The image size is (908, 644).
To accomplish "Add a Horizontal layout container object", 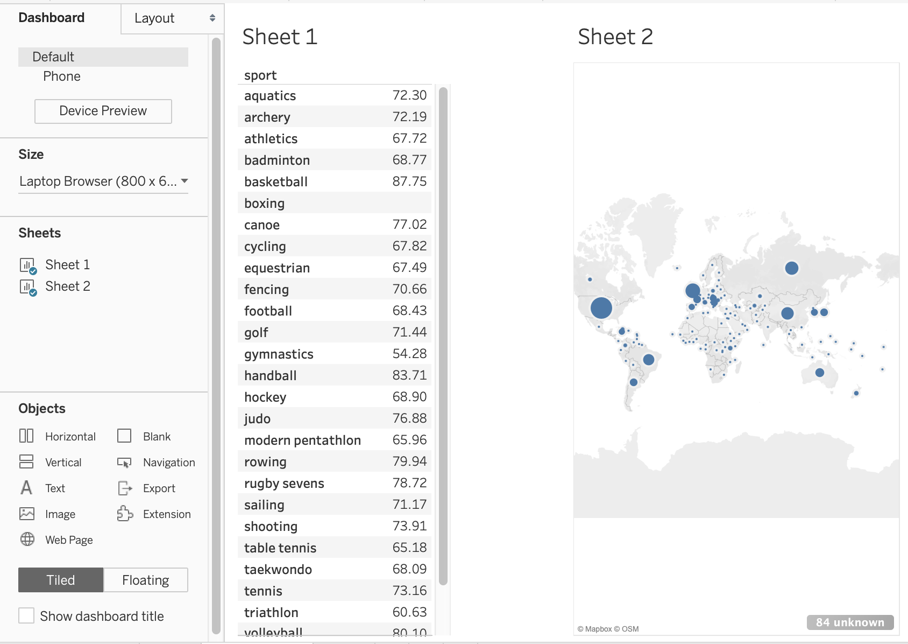I will (x=26, y=436).
